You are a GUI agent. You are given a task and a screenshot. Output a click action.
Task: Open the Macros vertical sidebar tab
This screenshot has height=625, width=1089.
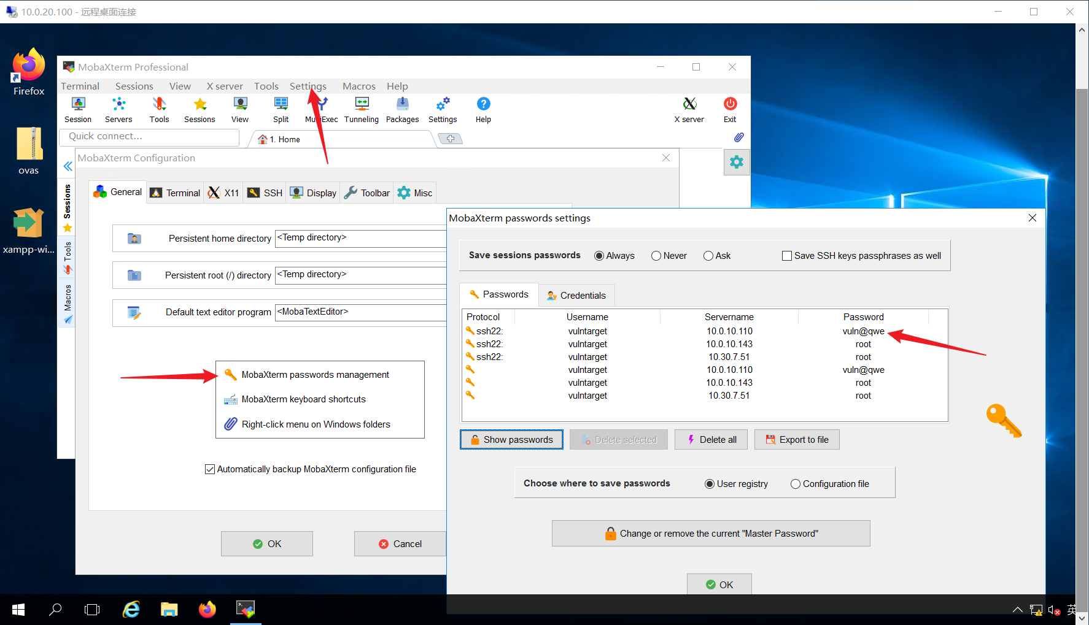coord(68,304)
